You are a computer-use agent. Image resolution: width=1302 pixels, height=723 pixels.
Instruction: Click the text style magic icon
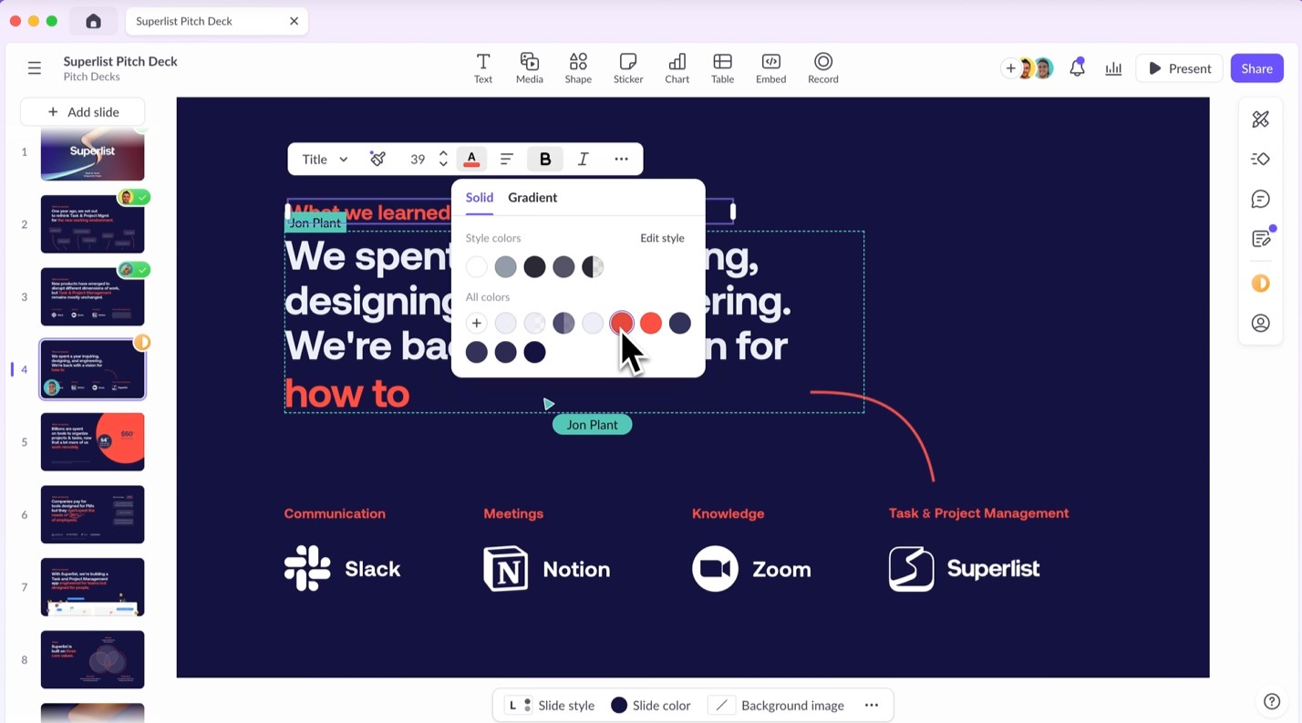point(377,159)
